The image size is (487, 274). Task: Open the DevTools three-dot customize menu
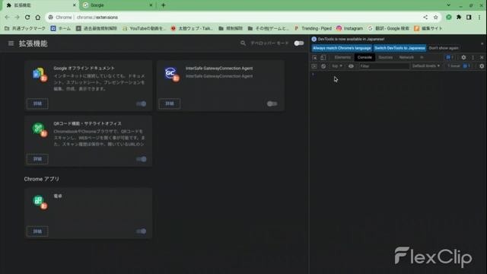point(473,58)
